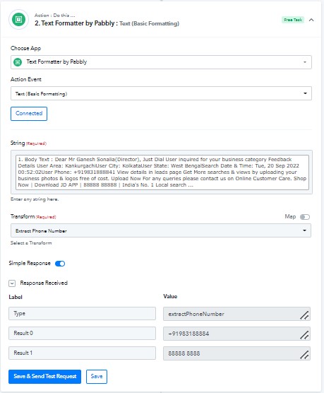The width and height of the screenshot is (324, 393).
Task: Click the Result 0 label field
Action: [x=82, y=333]
